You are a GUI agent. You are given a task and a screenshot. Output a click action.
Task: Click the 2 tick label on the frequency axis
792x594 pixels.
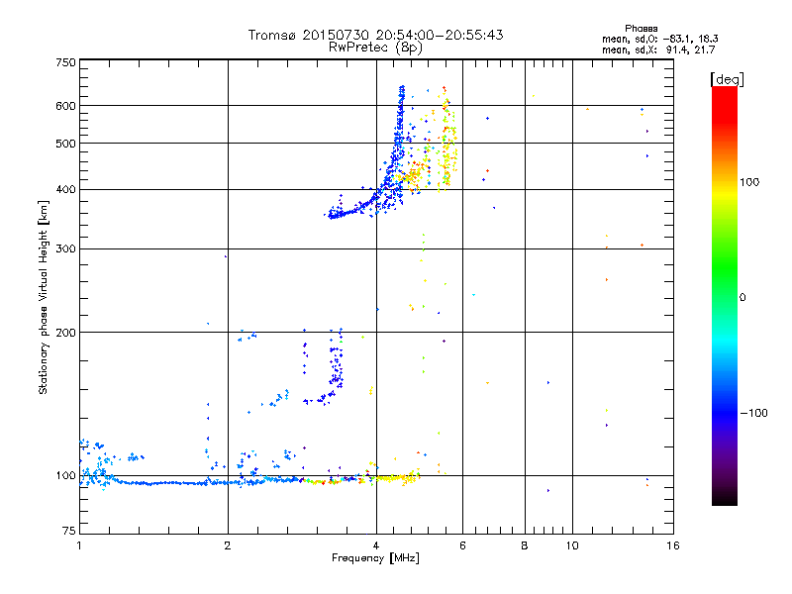pyautogui.click(x=228, y=546)
